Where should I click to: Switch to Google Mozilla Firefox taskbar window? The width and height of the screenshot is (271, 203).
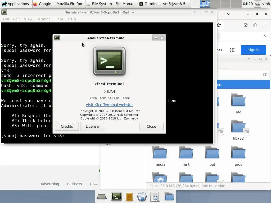[58, 4]
